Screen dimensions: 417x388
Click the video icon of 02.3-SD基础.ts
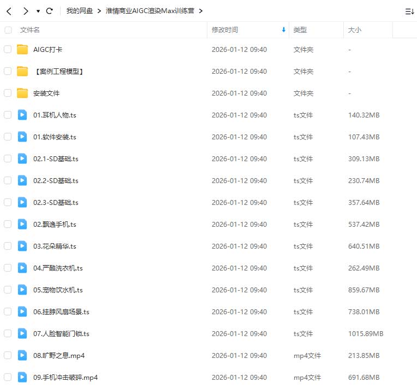coord(22,202)
